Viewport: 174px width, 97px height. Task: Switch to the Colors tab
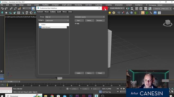(x=70, y=12)
